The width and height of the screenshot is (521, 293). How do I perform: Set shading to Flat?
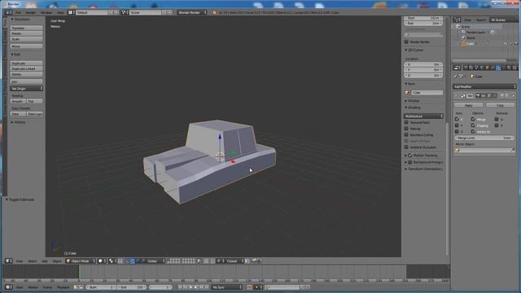click(x=34, y=101)
